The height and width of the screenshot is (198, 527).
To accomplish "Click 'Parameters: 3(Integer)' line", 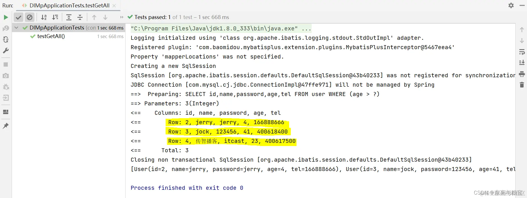I will pyautogui.click(x=175, y=103).
